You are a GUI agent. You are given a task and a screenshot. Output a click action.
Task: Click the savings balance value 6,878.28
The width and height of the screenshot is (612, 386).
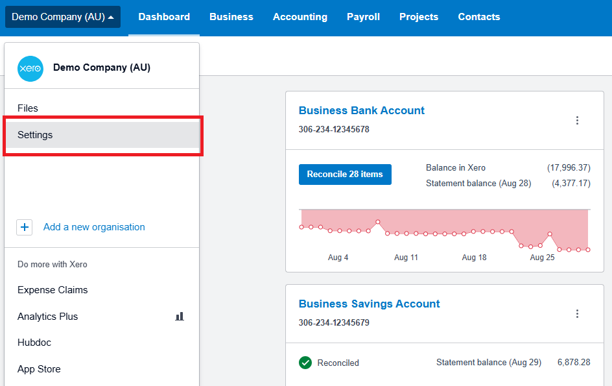pos(574,363)
